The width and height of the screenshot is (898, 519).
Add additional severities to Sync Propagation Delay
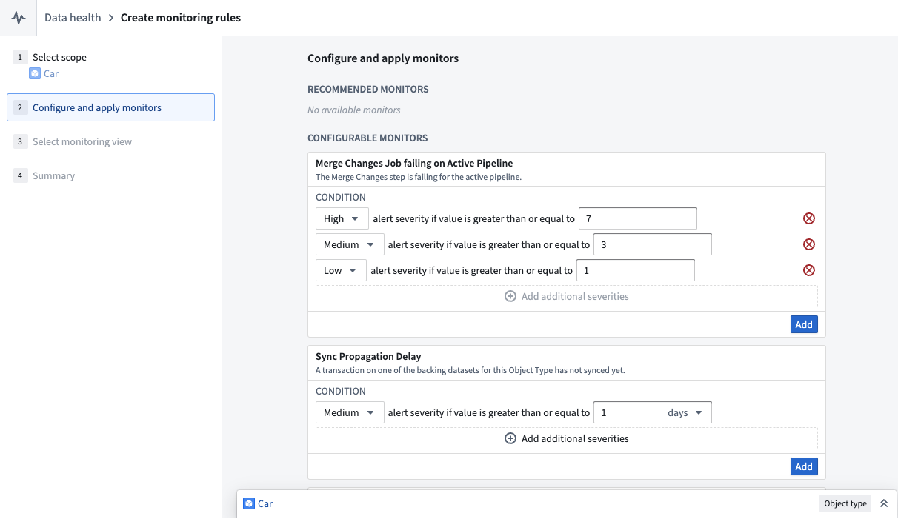[x=567, y=438]
